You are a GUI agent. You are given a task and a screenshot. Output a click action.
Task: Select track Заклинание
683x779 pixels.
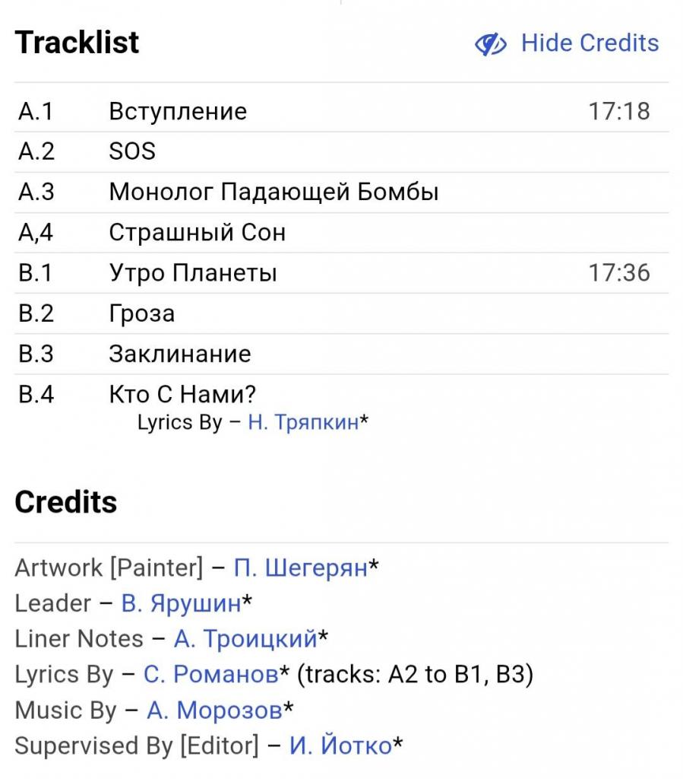point(180,354)
